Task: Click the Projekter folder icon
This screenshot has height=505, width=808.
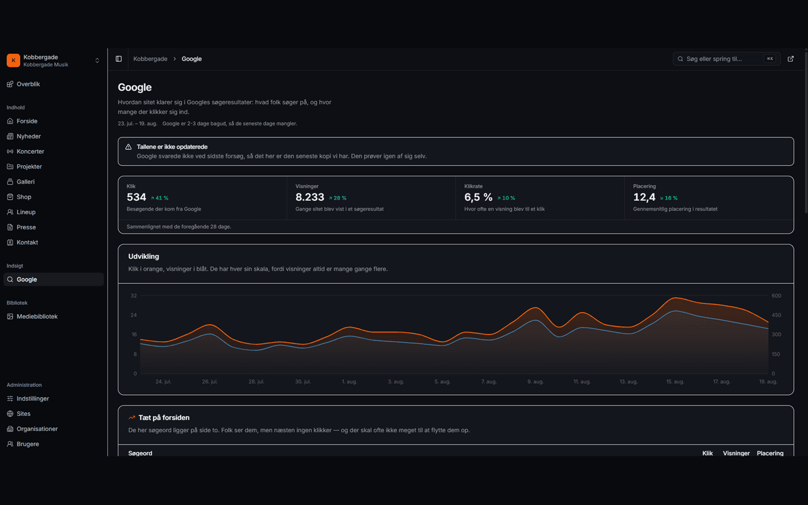Action: (x=10, y=167)
